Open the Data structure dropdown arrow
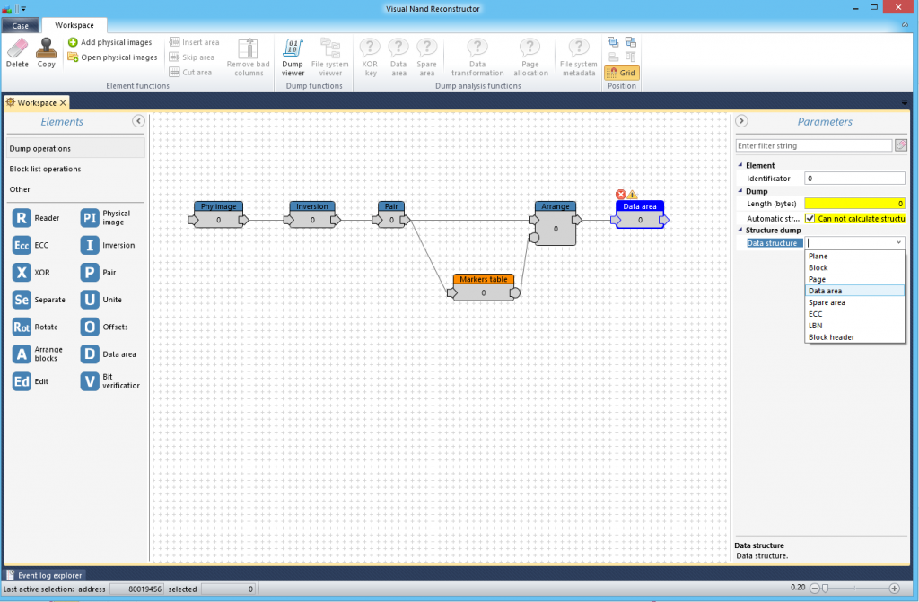 (x=898, y=242)
